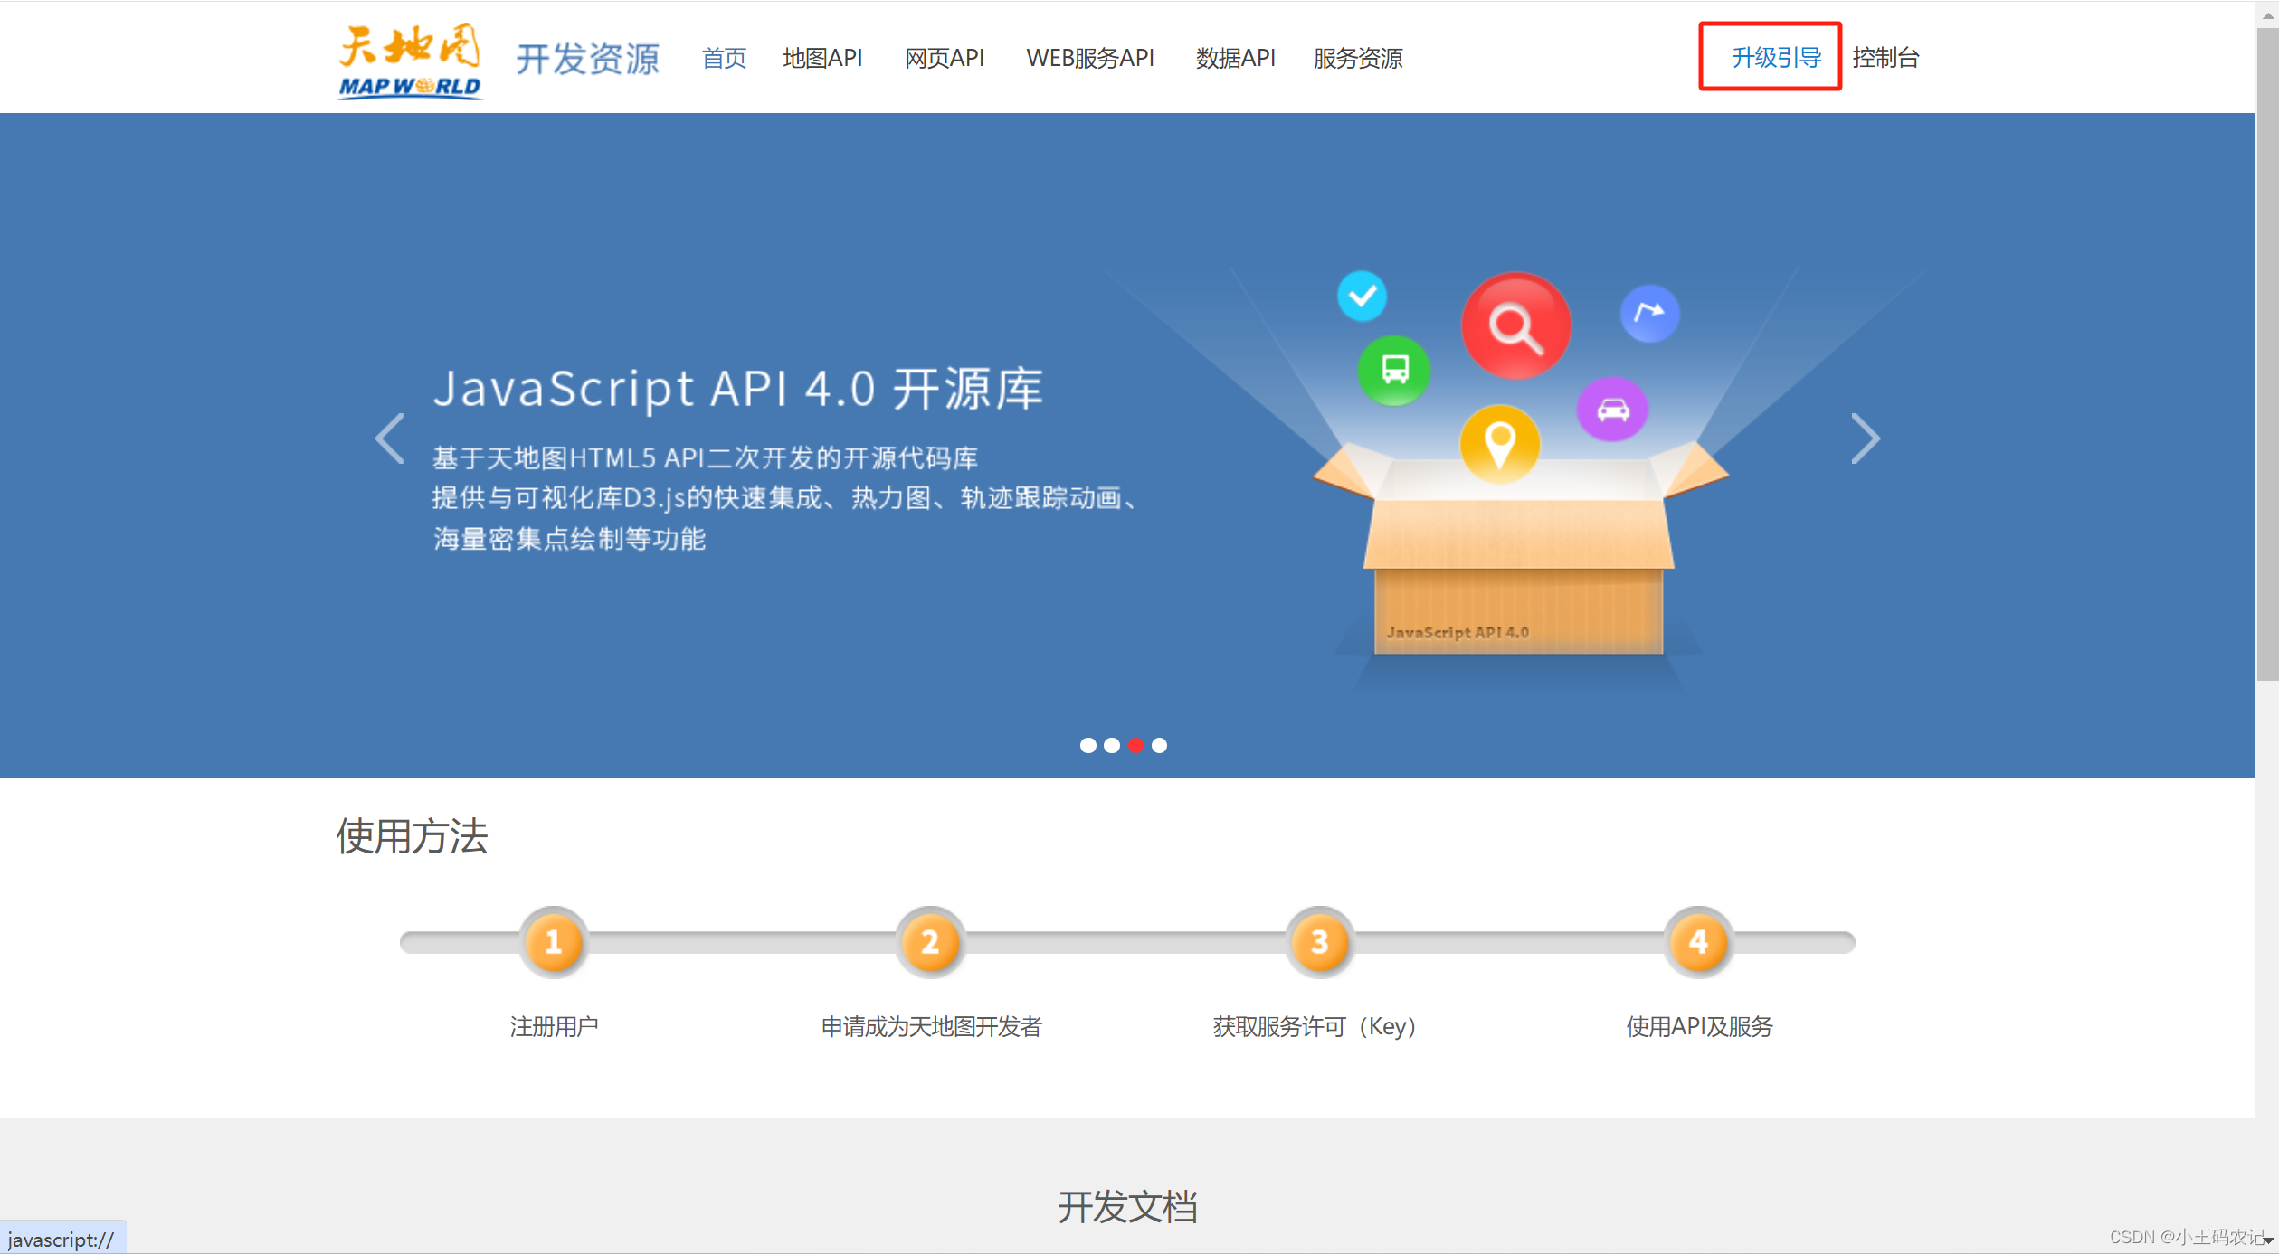
Task: Click the yellow location pin icon
Action: [1499, 443]
